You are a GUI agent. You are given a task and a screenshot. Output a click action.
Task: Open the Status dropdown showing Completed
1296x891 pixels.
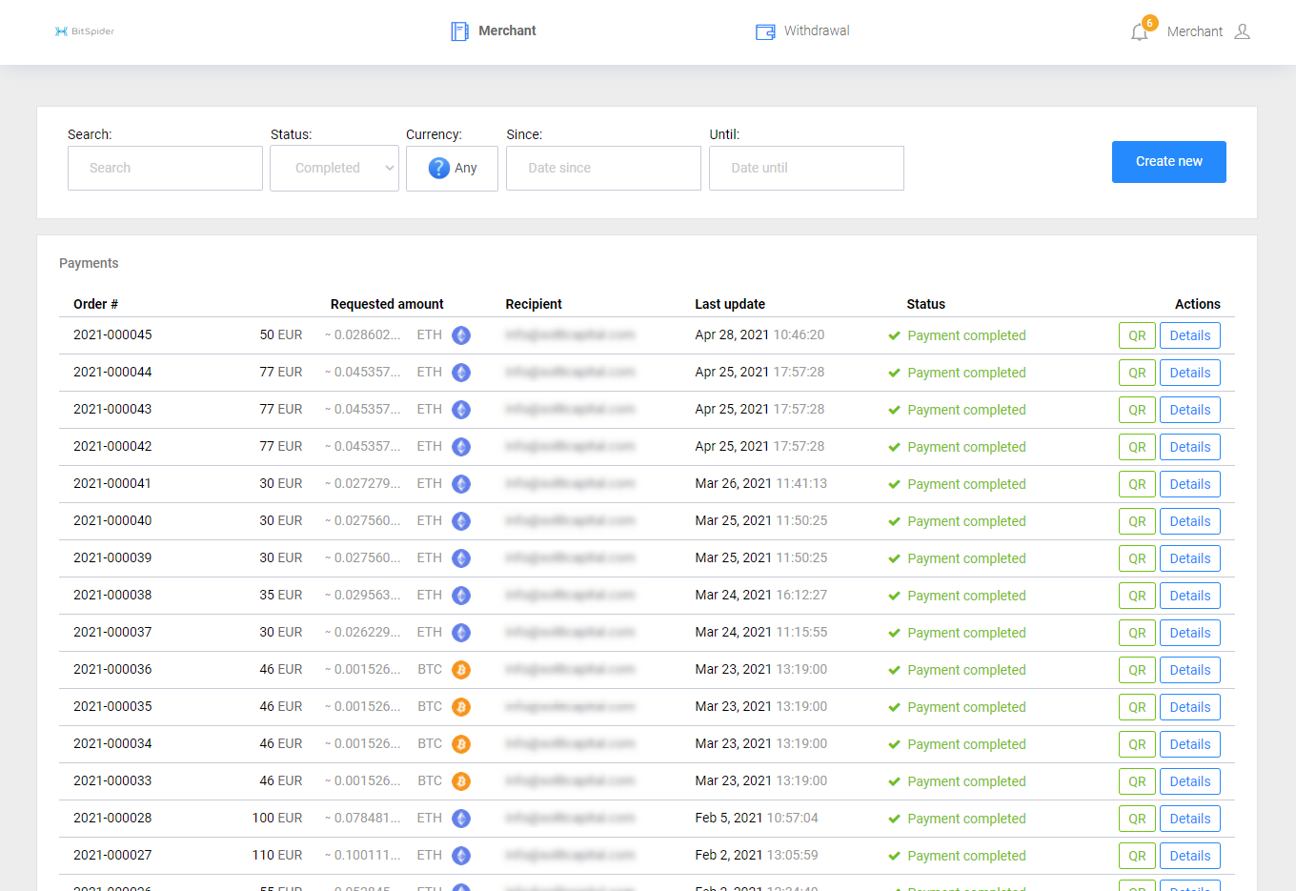click(x=334, y=168)
